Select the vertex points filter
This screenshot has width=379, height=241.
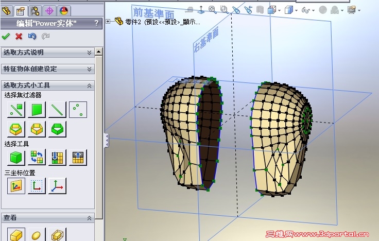(78, 110)
